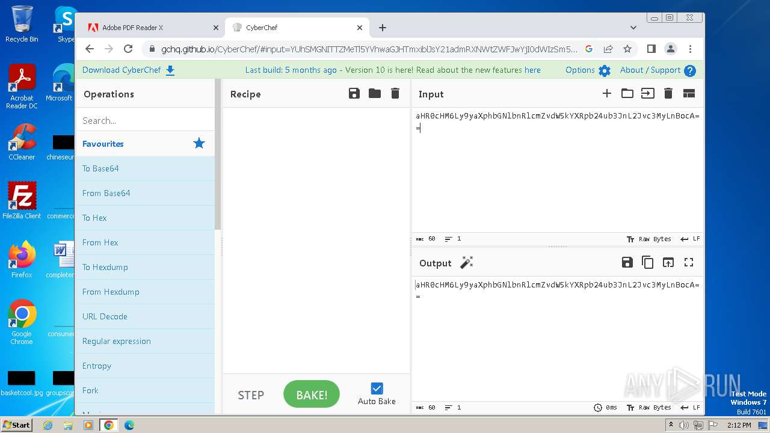This screenshot has height=433, width=770.
Task: Click the Favourites star icon
Action: click(199, 143)
